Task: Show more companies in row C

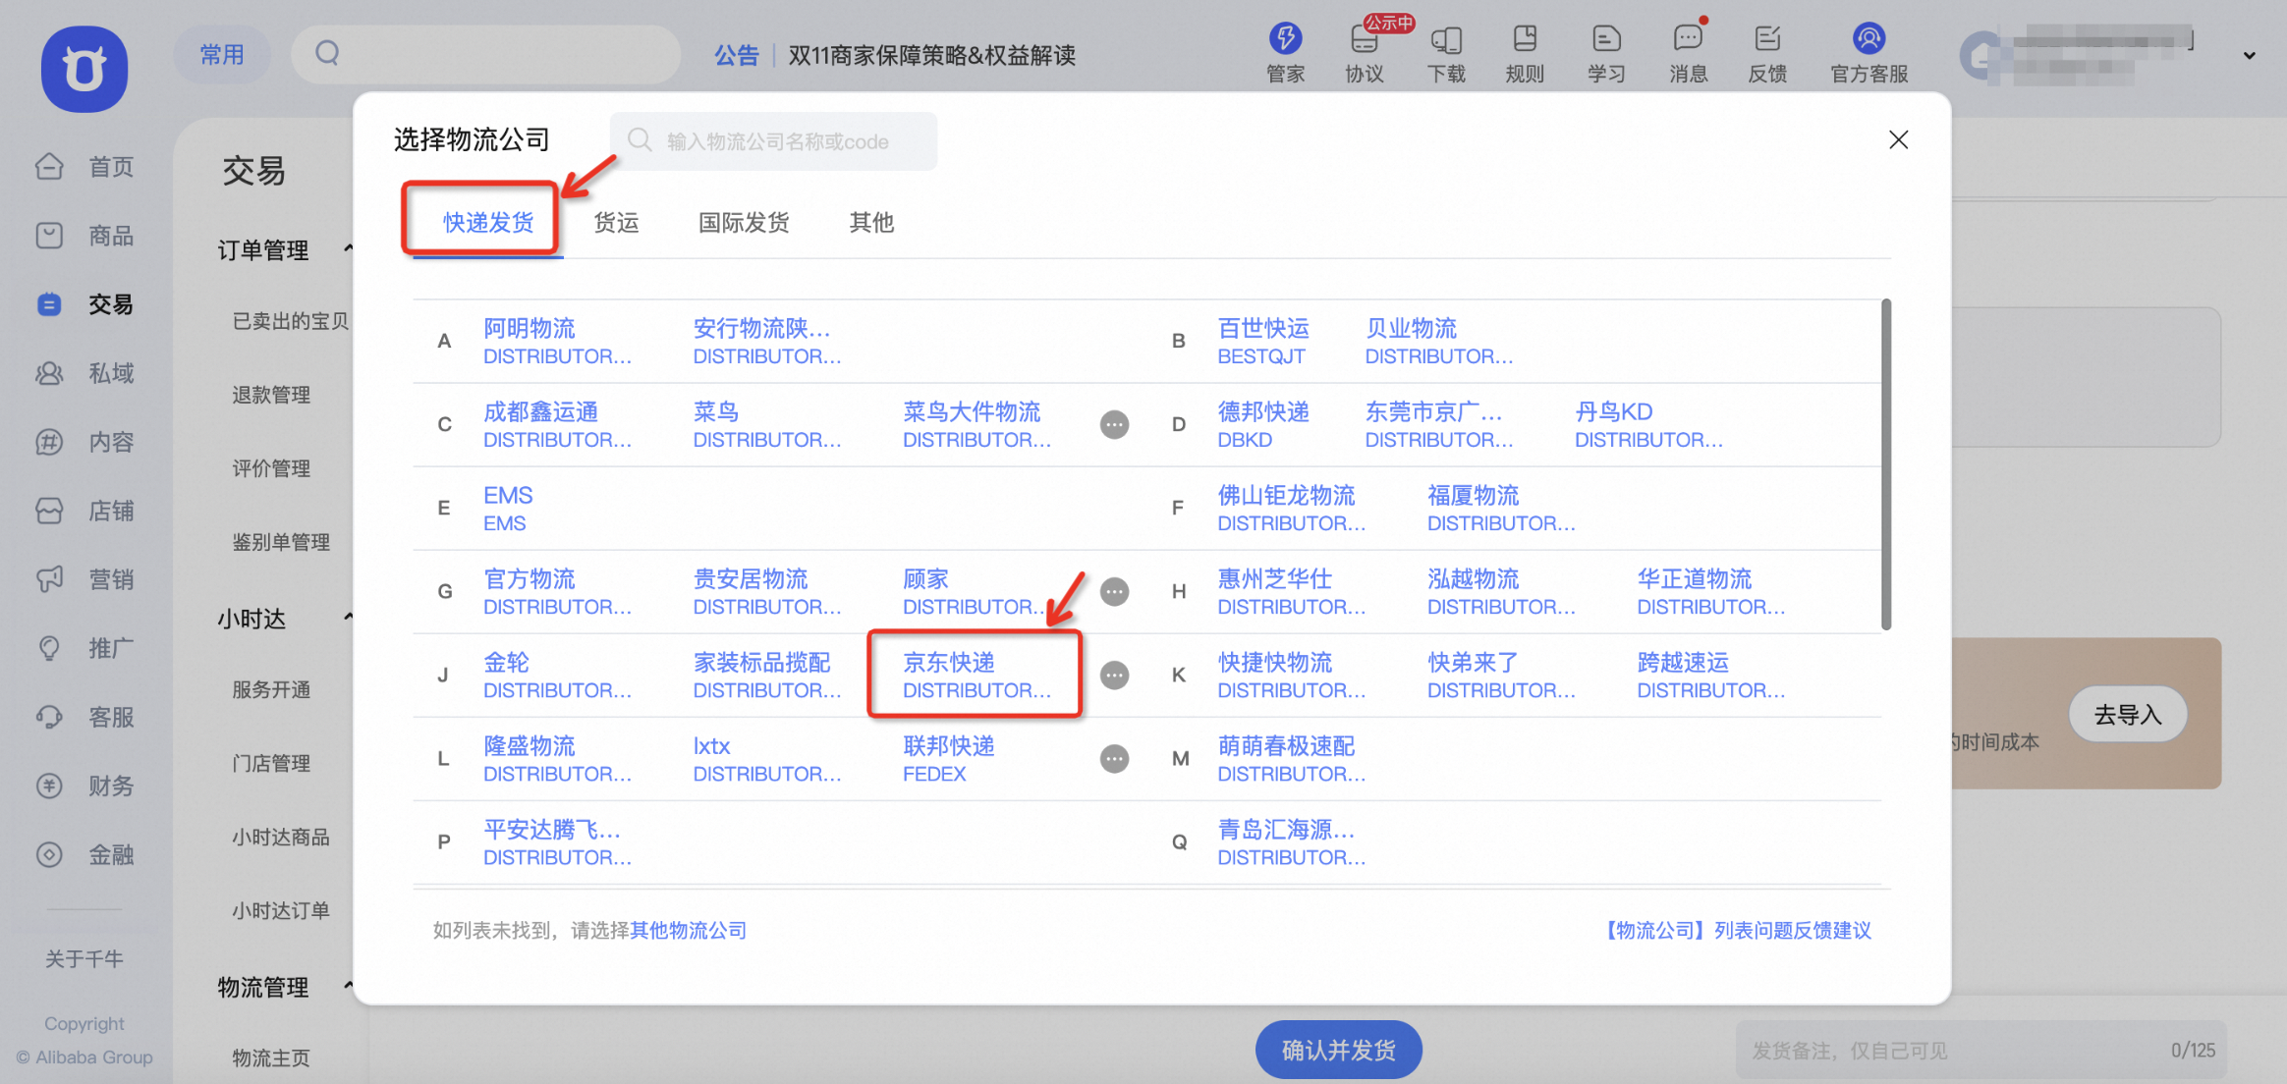Action: tap(1114, 424)
